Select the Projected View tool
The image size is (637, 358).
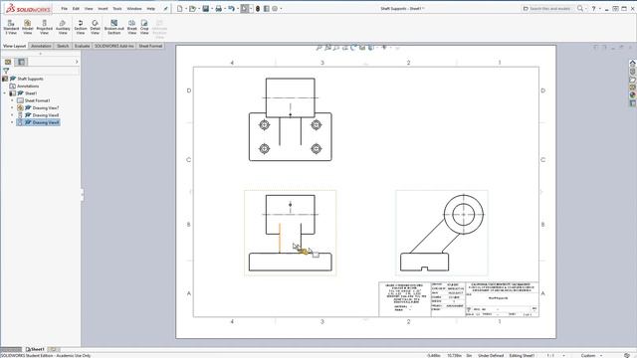pyautogui.click(x=44, y=27)
